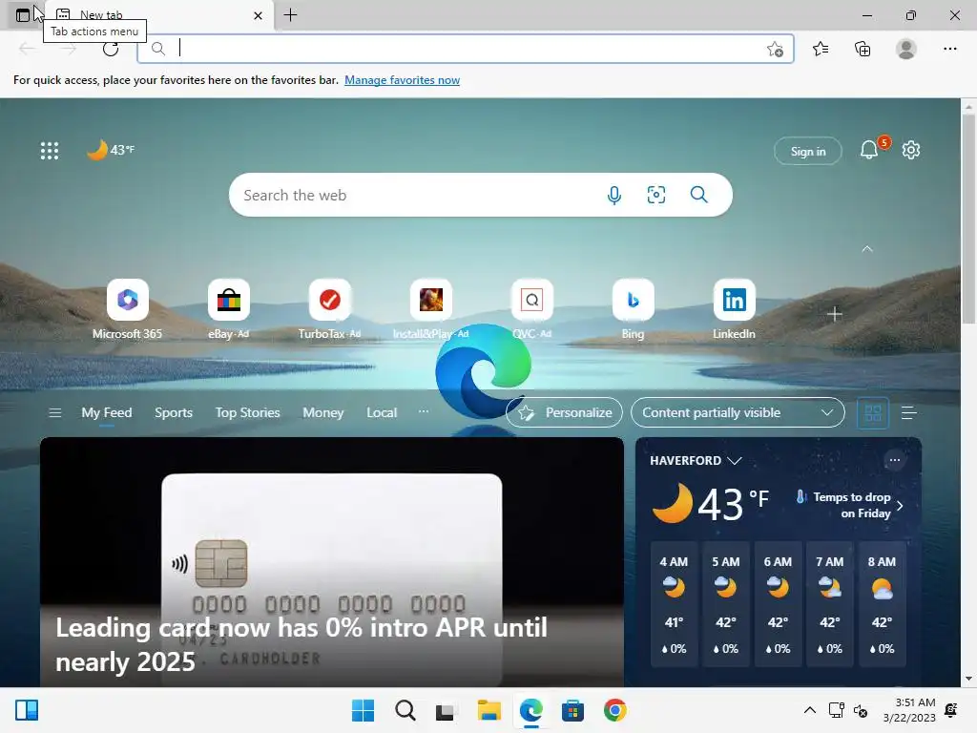Image resolution: width=977 pixels, height=733 pixels.
Task: Open Bing quick link tile
Action: pos(634,308)
